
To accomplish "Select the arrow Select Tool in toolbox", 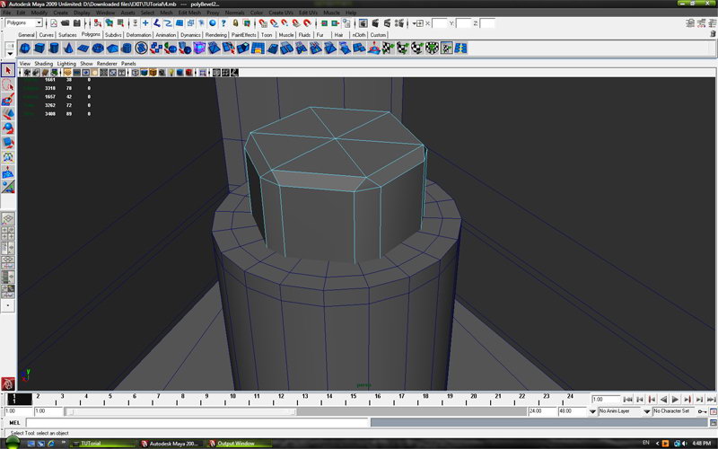I will tap(8, 71).
